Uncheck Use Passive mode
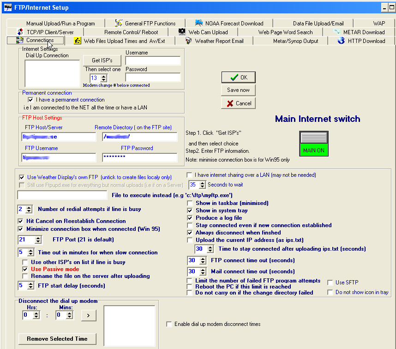396x349 pixels. 25,269
